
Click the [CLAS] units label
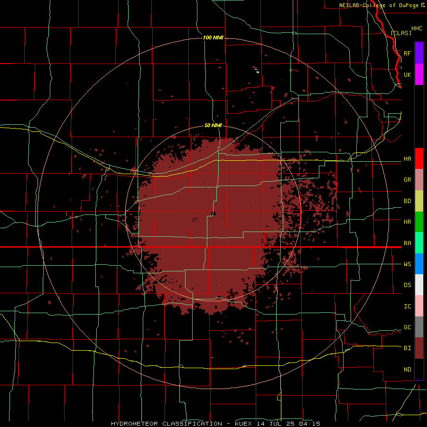401,33
